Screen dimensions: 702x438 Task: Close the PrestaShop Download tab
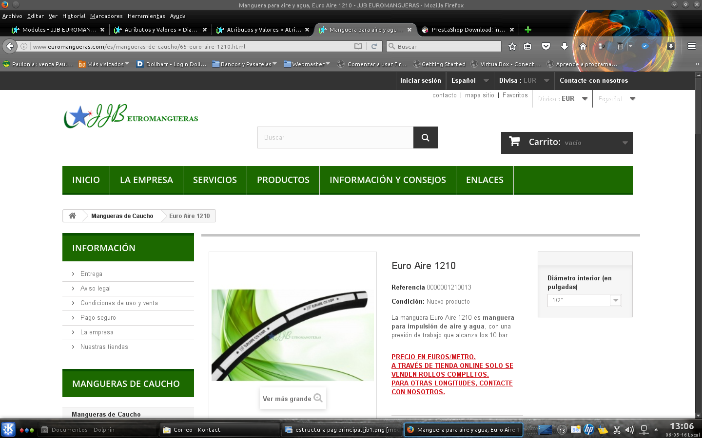512,30
